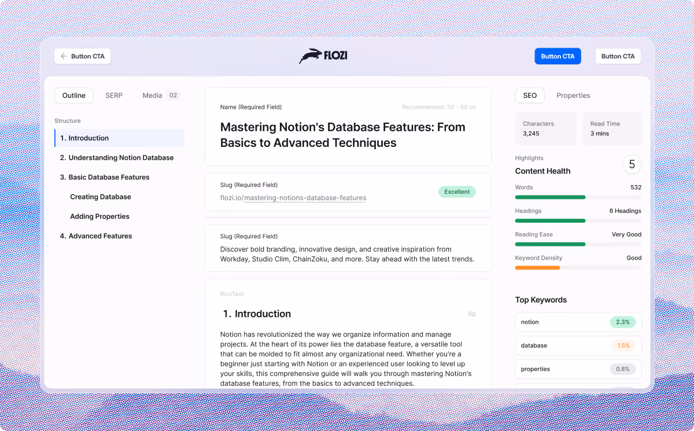Click the 1.5% keyword badge
This screenshot has width=694, height=431.
(x=623, y=345)
